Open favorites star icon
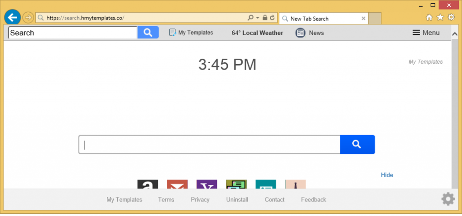This screenshot has height=216, width=462. [x=440, y=18]
